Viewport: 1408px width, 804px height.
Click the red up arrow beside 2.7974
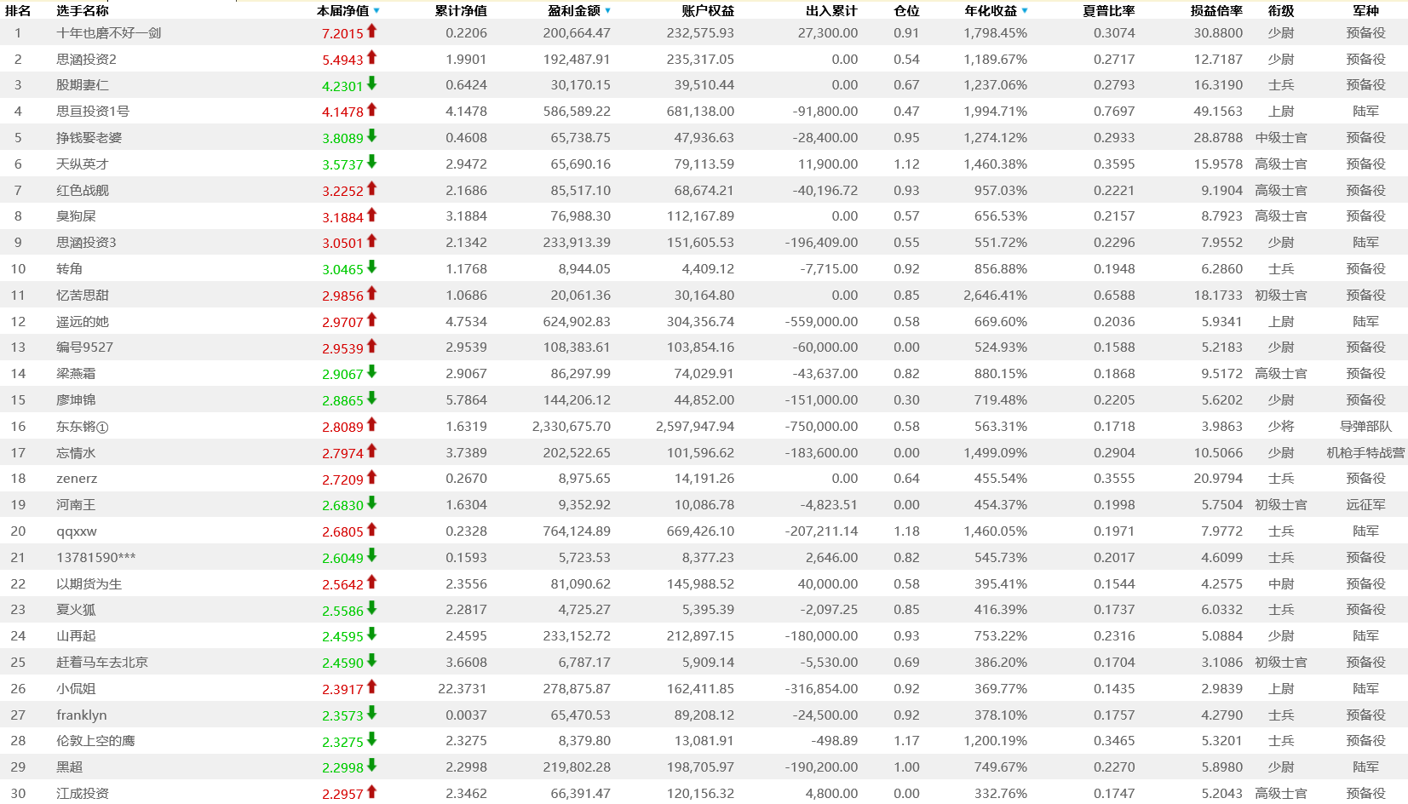pyautogui.click(x=371, y=451)
